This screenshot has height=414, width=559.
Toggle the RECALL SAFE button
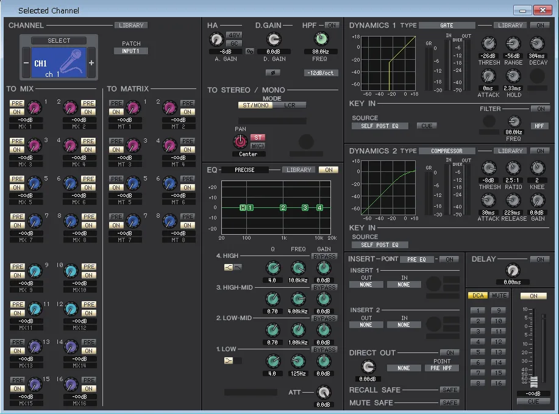pyautogui.click(x=450, y=390)
